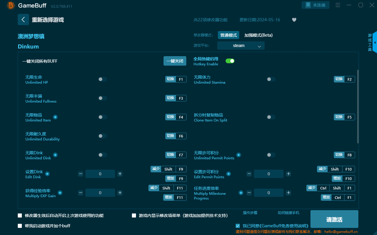Switch to 加强模式(Beta) modifier mode

click(x=258, y=35)
